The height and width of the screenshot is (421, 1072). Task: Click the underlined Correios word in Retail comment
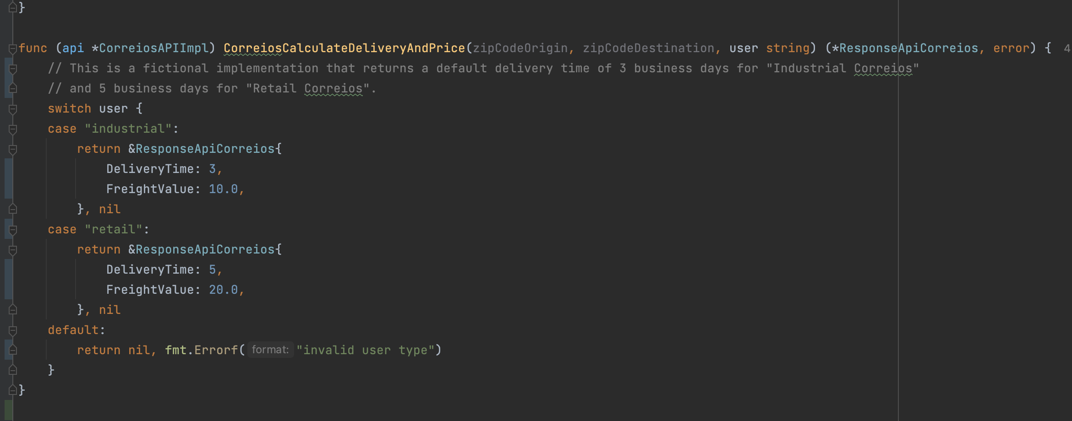coord(333,88)
